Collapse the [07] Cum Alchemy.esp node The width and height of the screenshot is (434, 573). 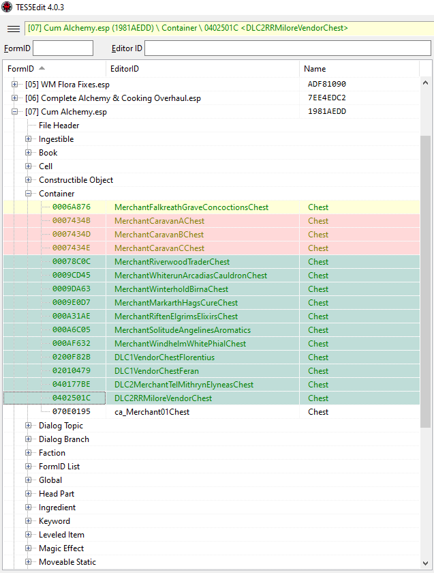[14, 112]
